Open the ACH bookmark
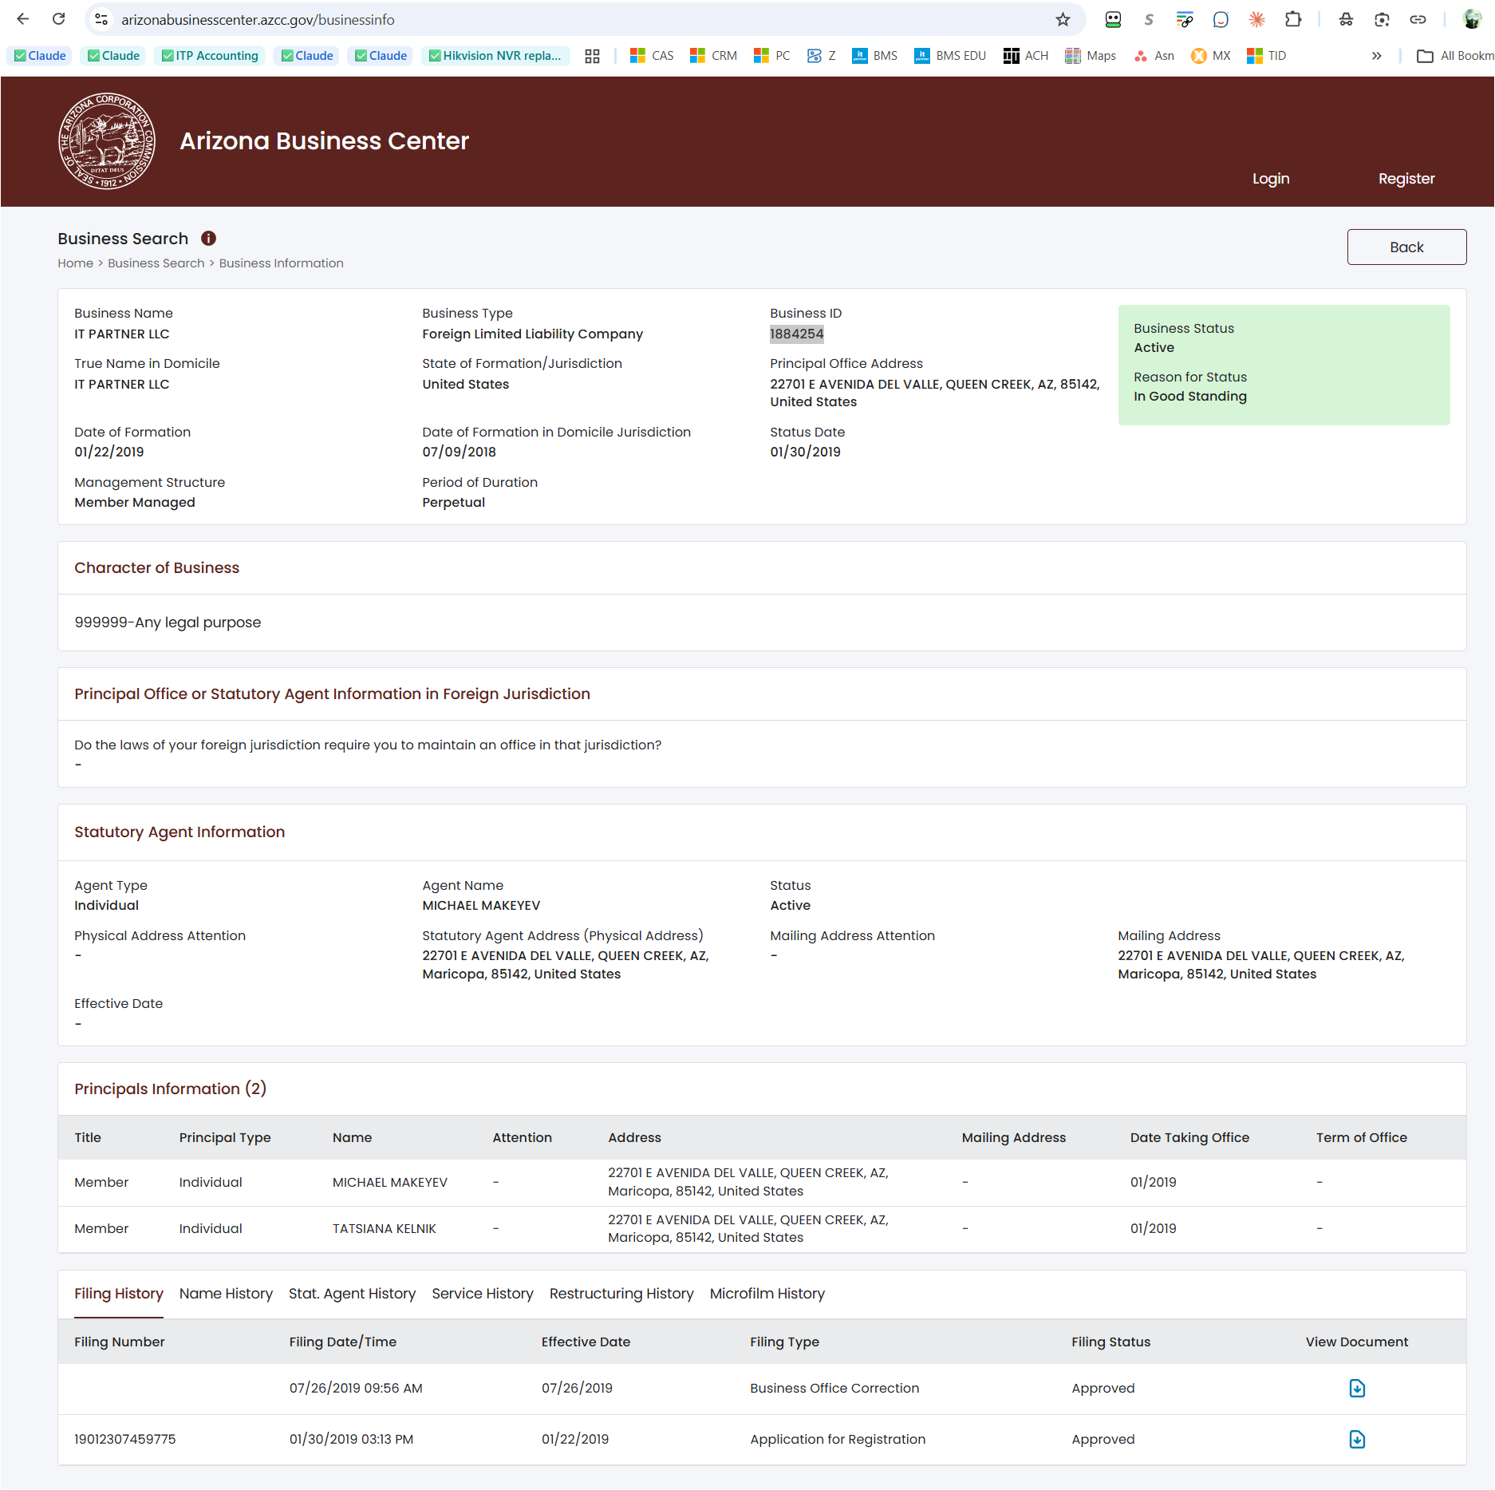This screenshot has width=1495, height=1490. (1026, 56)
